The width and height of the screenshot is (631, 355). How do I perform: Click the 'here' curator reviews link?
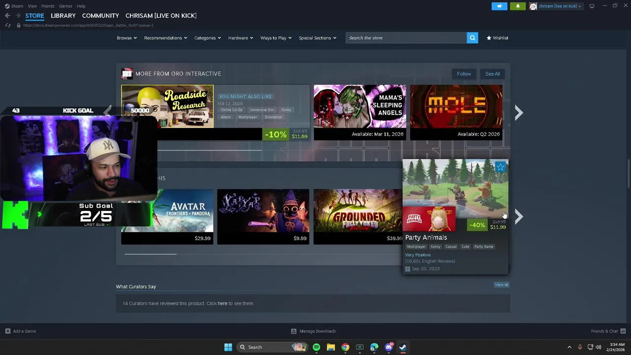pos(222,304)
